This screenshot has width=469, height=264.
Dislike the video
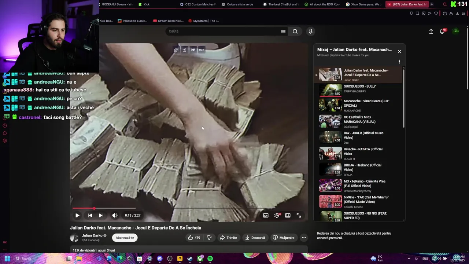point(209,238)
